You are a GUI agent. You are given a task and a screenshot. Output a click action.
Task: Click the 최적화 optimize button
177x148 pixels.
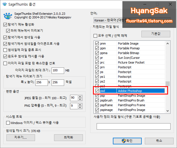coord(68,138)
